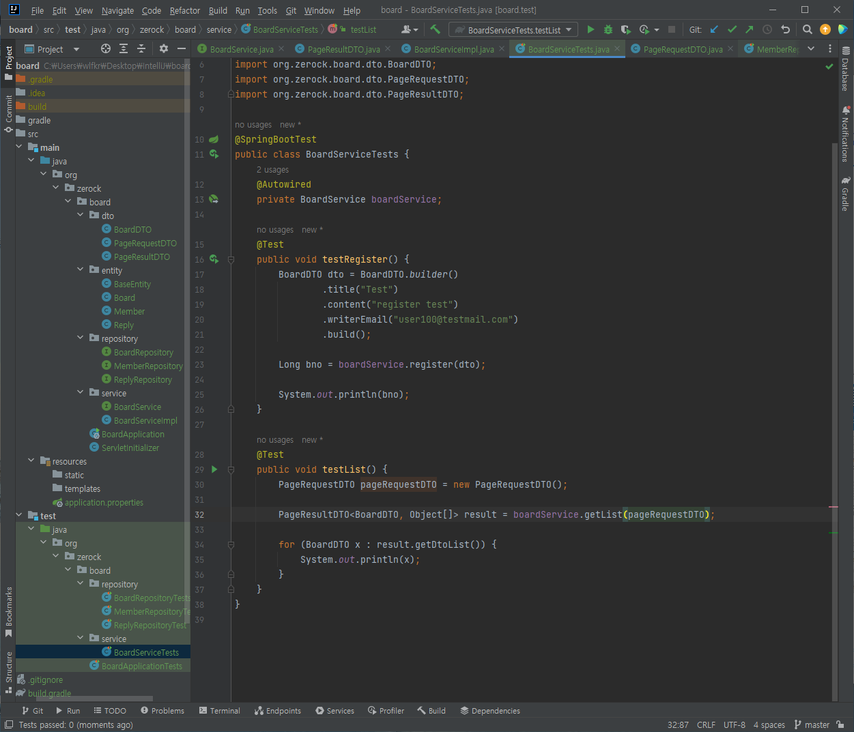This screenshot has height=732, width=854.
Task: Hide the Project panel with minus icon
Action: pos(182,48)
